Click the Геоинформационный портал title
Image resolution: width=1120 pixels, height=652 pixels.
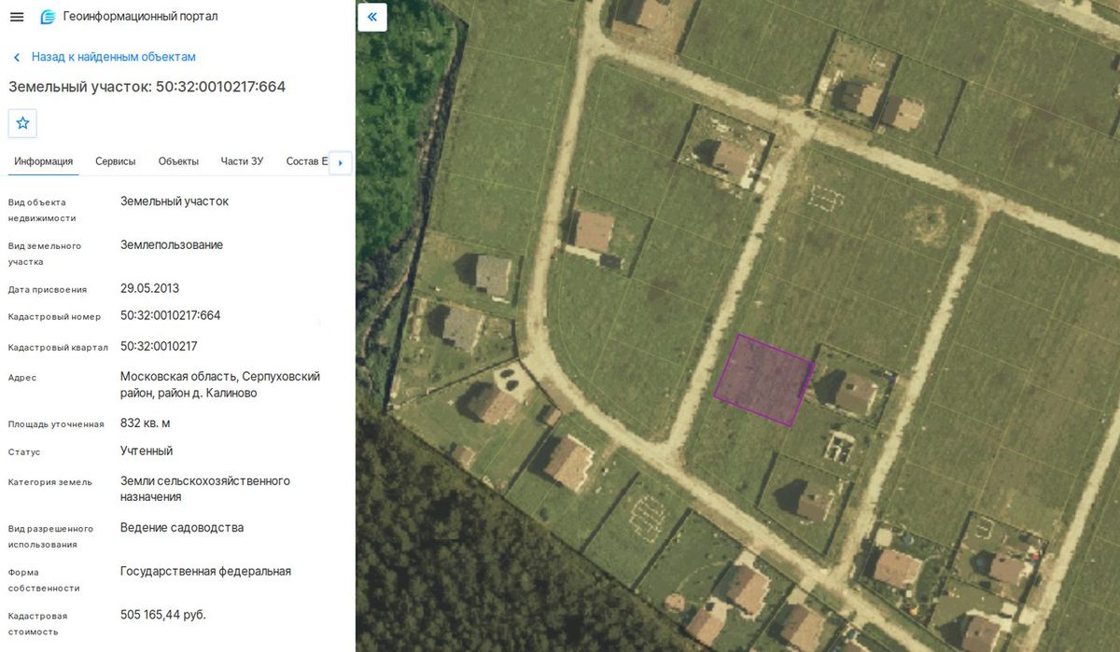(141, 17)
